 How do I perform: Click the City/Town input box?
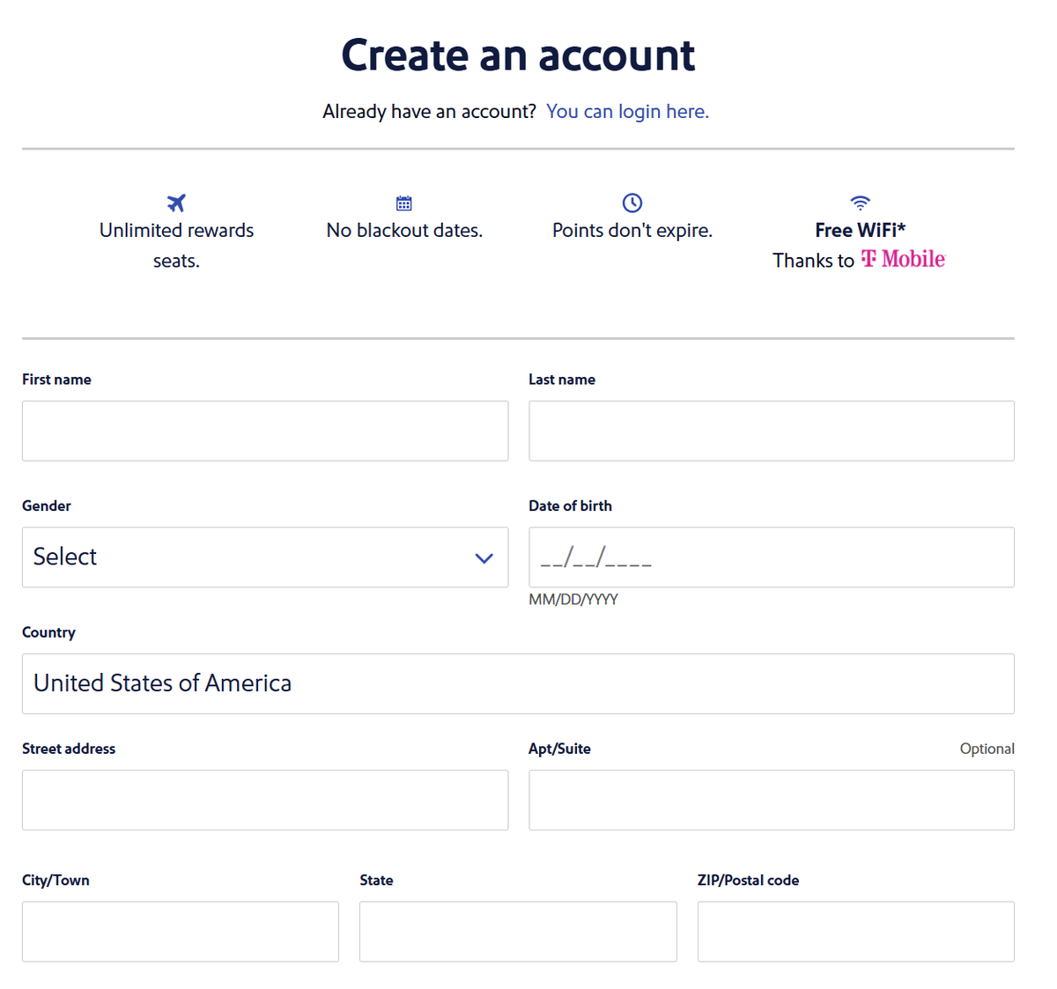click(x=180, y=931)
